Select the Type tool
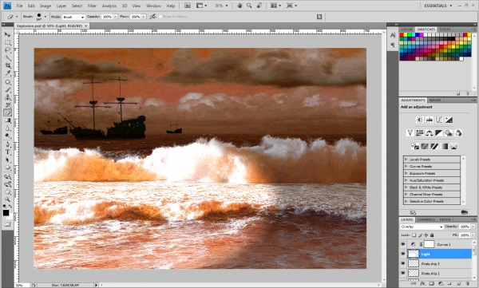The image size is (479, 288). tap(7, 152)
